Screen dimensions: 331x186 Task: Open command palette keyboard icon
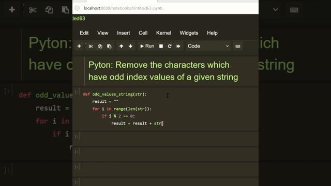tap(238, 46)
